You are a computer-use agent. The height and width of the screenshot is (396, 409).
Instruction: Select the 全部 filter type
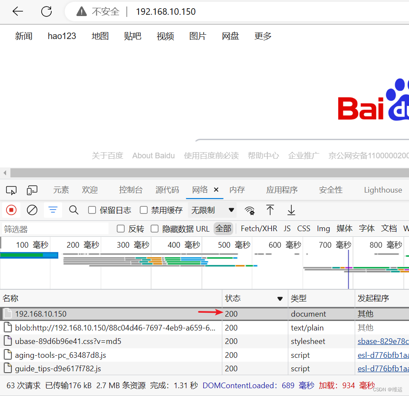[223, 229]
